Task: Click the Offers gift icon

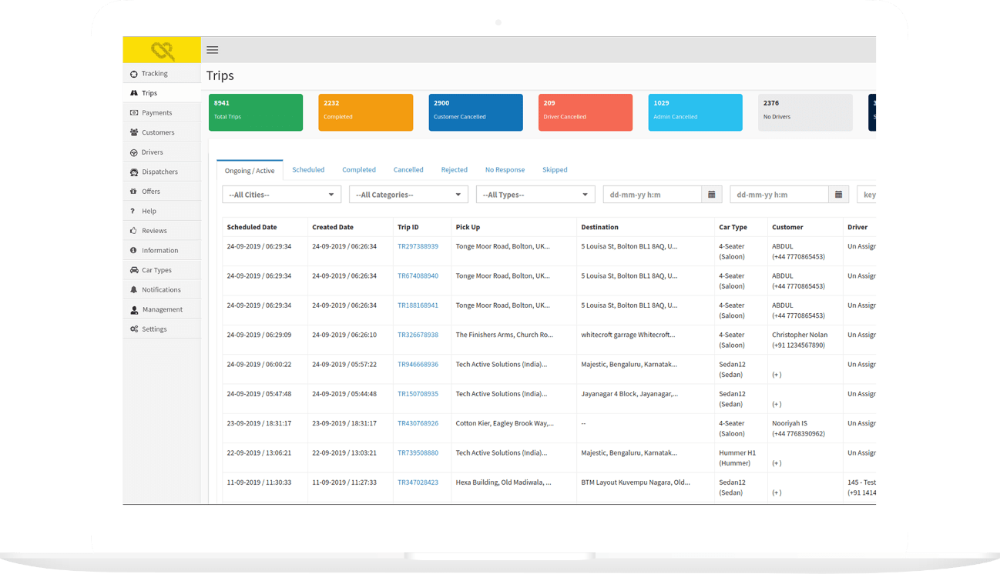Action: (134, 192)
